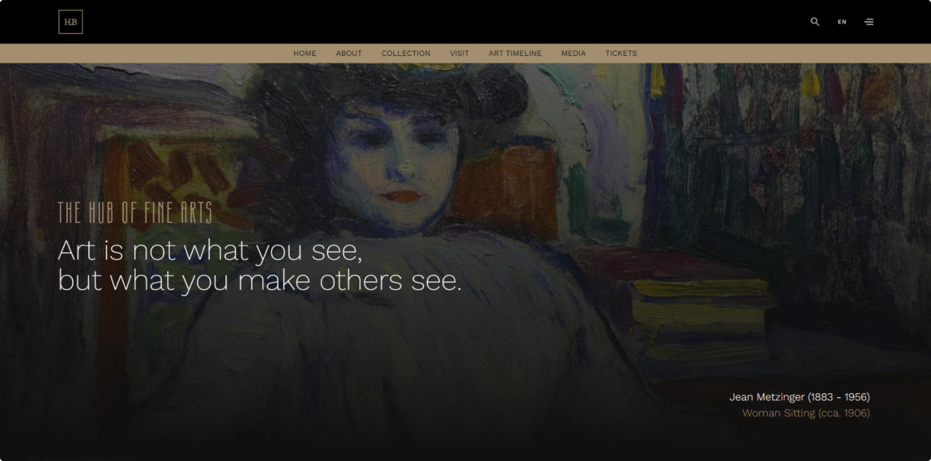Open the Visit menu item

tap(459, 53)
